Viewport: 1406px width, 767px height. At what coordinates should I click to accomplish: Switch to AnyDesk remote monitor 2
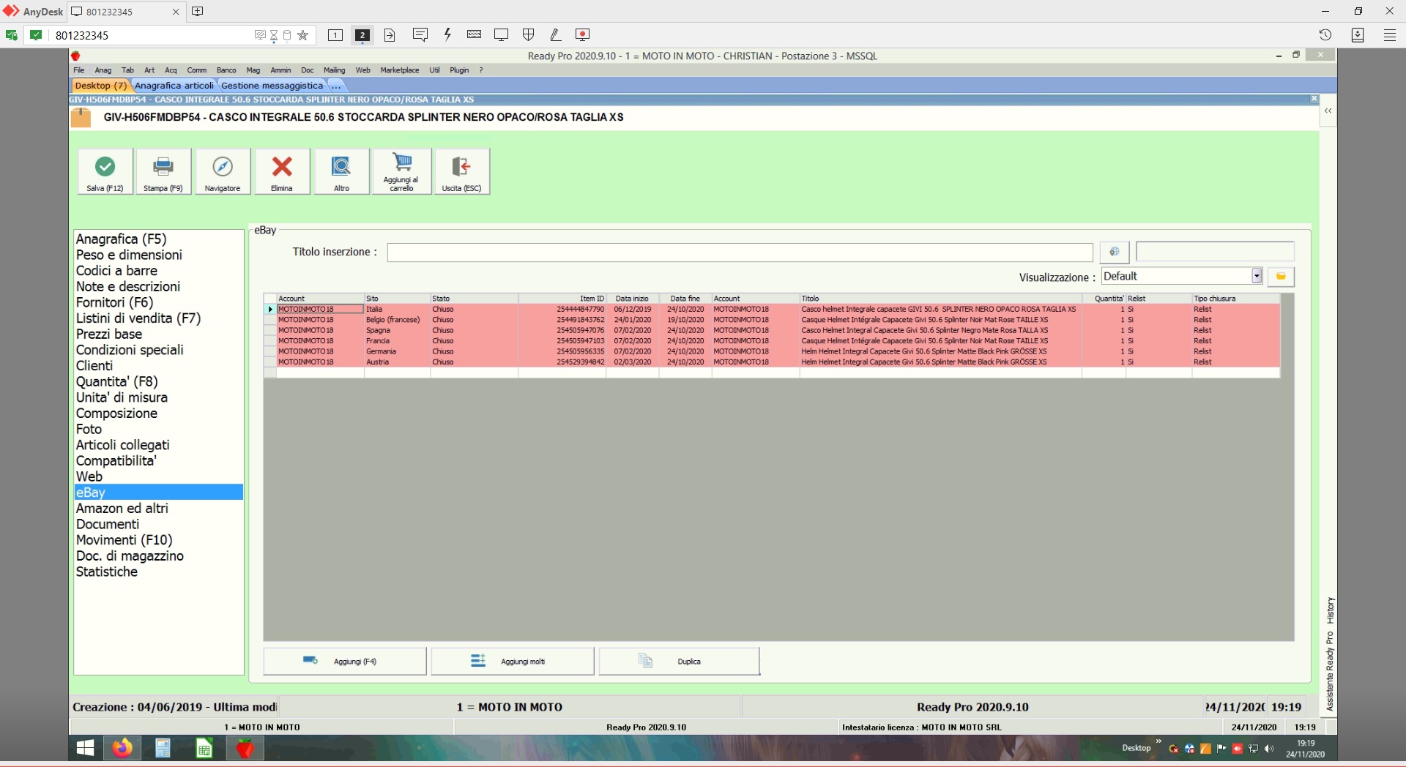click(362, 34)
